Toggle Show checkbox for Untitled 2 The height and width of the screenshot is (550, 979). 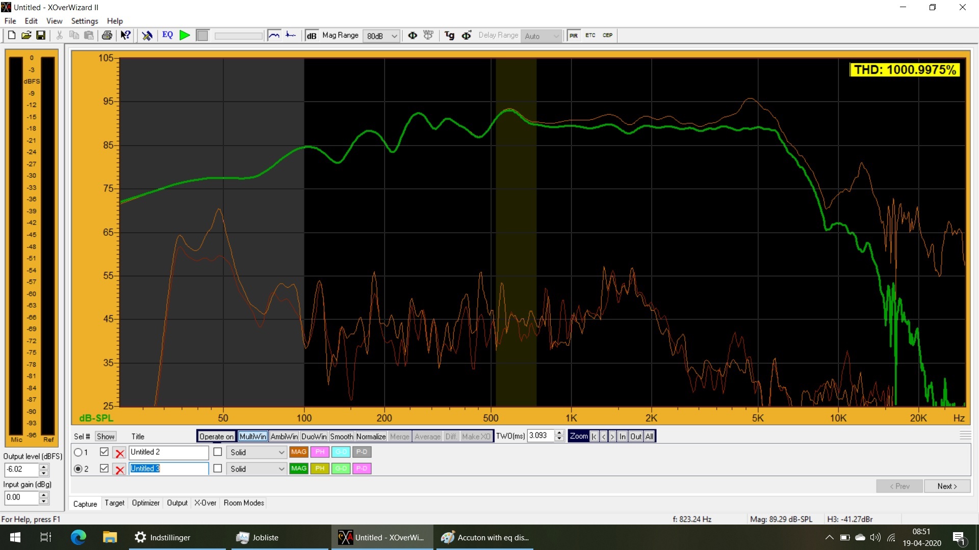(x=104, y=452)
